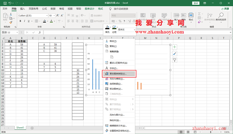Switch to the 插入 tab
The width and height of the screenshot is (233, 134).
[22, 9]
